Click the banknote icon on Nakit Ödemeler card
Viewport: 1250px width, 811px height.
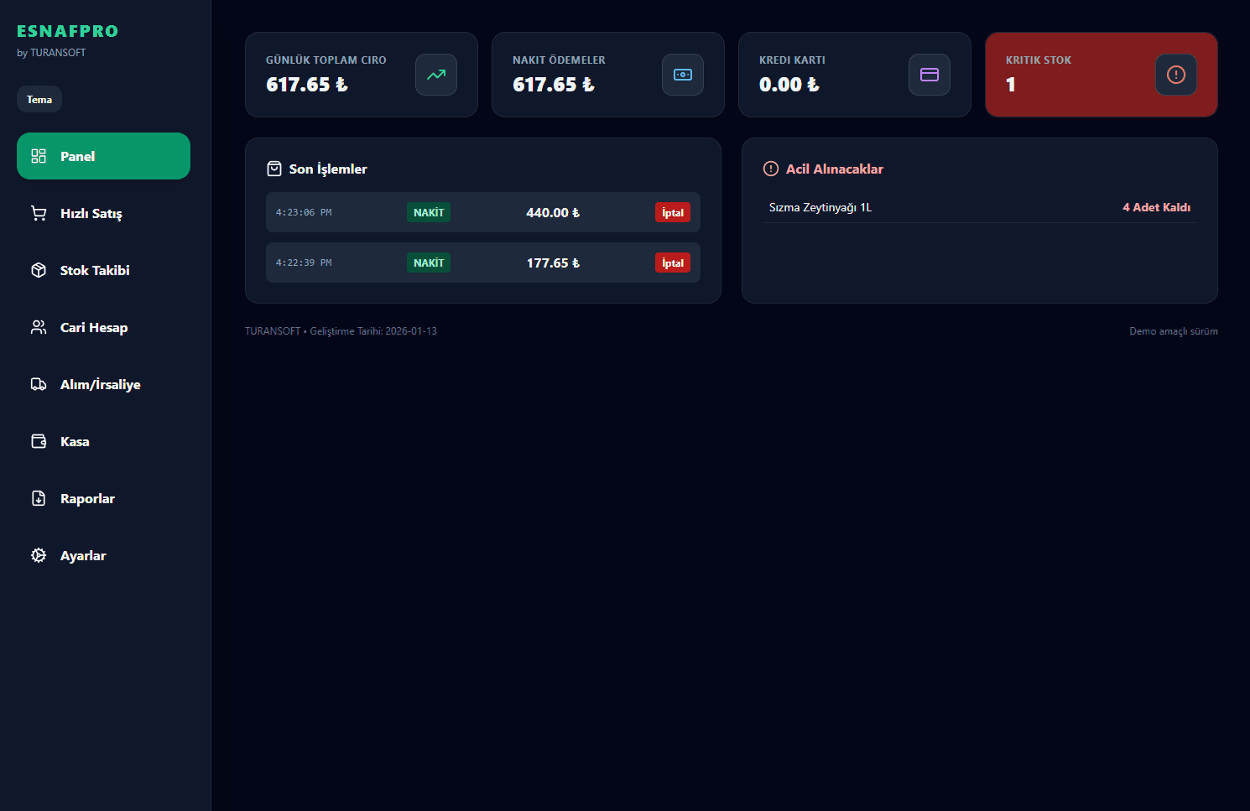click(x=683, y=75)
